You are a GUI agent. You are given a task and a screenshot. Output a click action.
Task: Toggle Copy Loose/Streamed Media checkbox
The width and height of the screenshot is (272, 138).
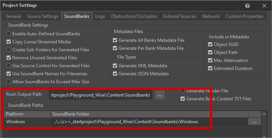click(8, 42)
